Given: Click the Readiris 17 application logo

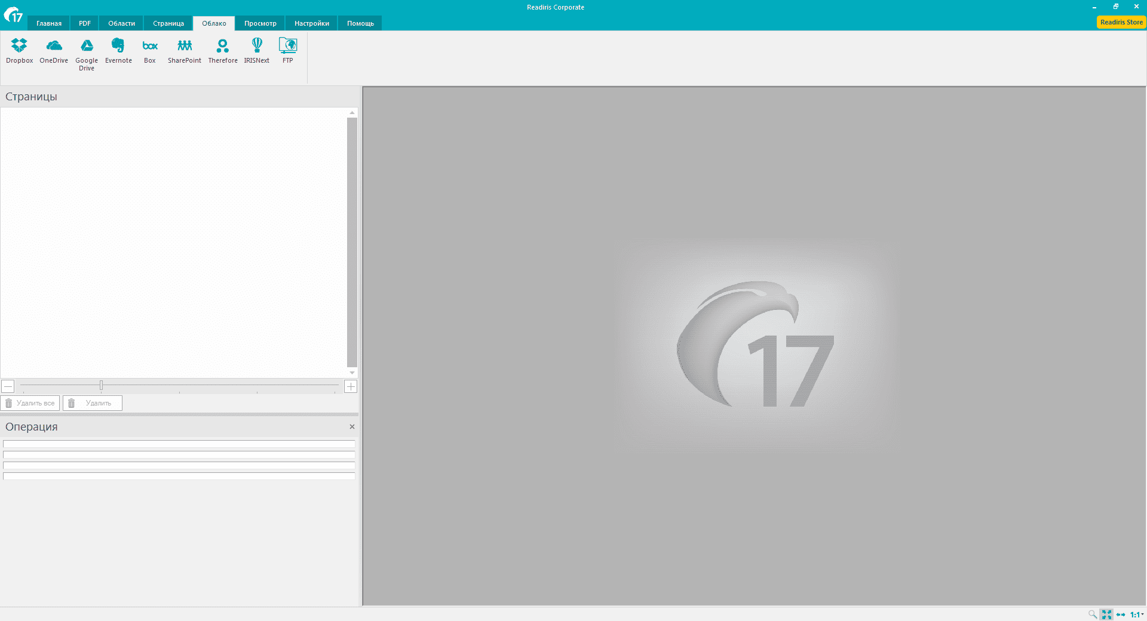Looking at the screenshot, I should [13, 14].
